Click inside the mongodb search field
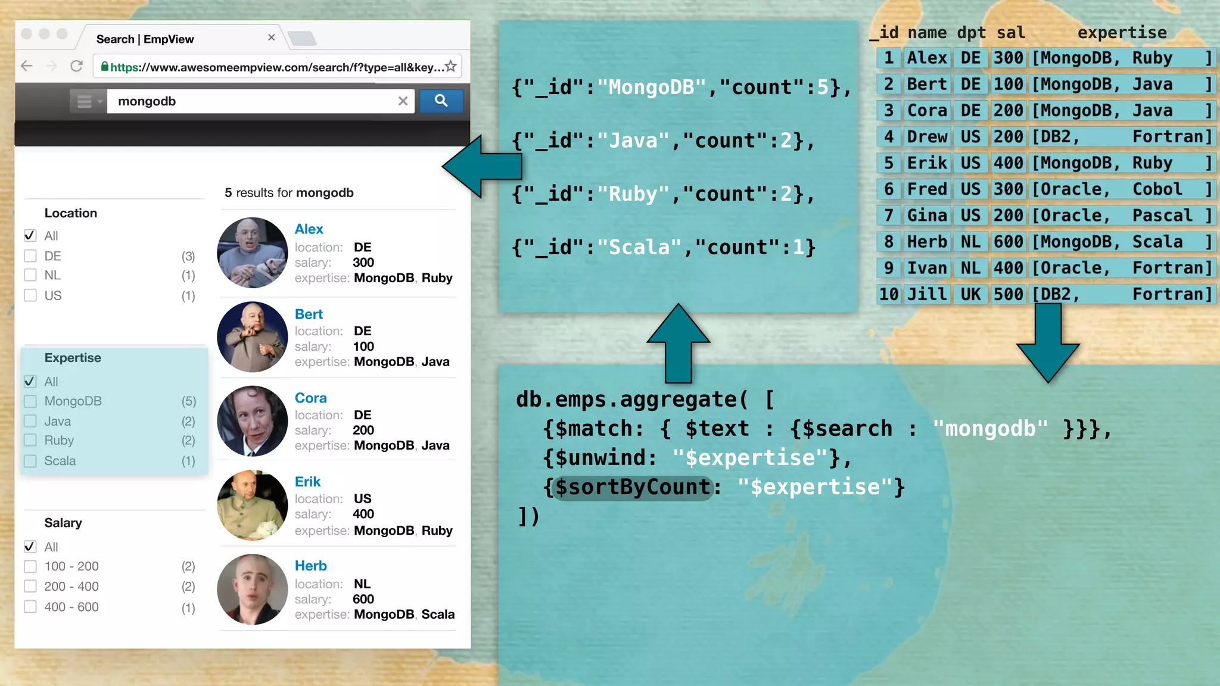Screen dimensions: 1220x686 250,101
